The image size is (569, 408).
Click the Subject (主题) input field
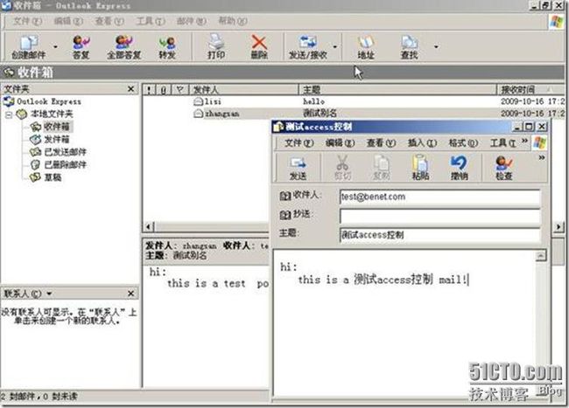coord(439,235)
